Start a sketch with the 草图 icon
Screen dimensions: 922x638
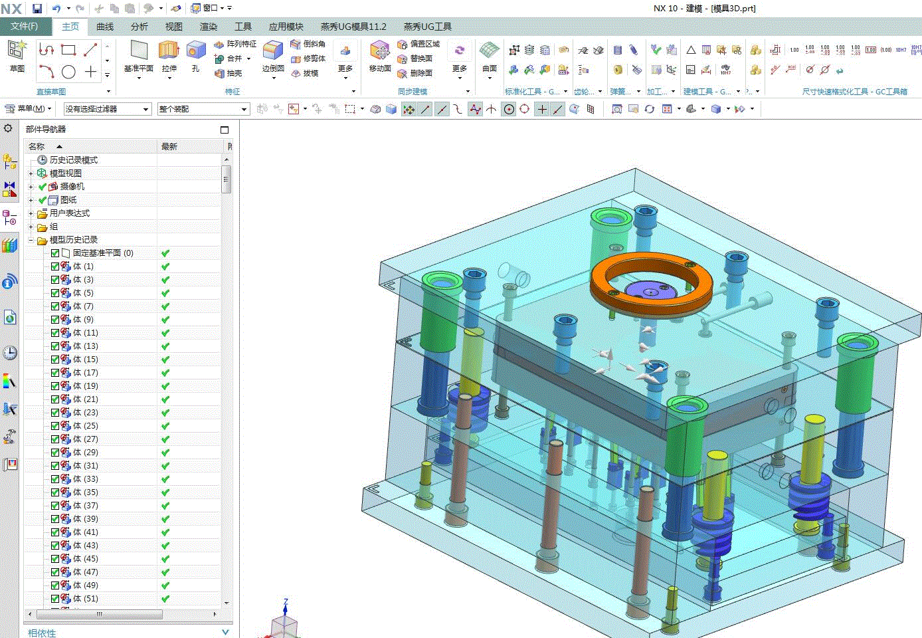tap(17, 56)
